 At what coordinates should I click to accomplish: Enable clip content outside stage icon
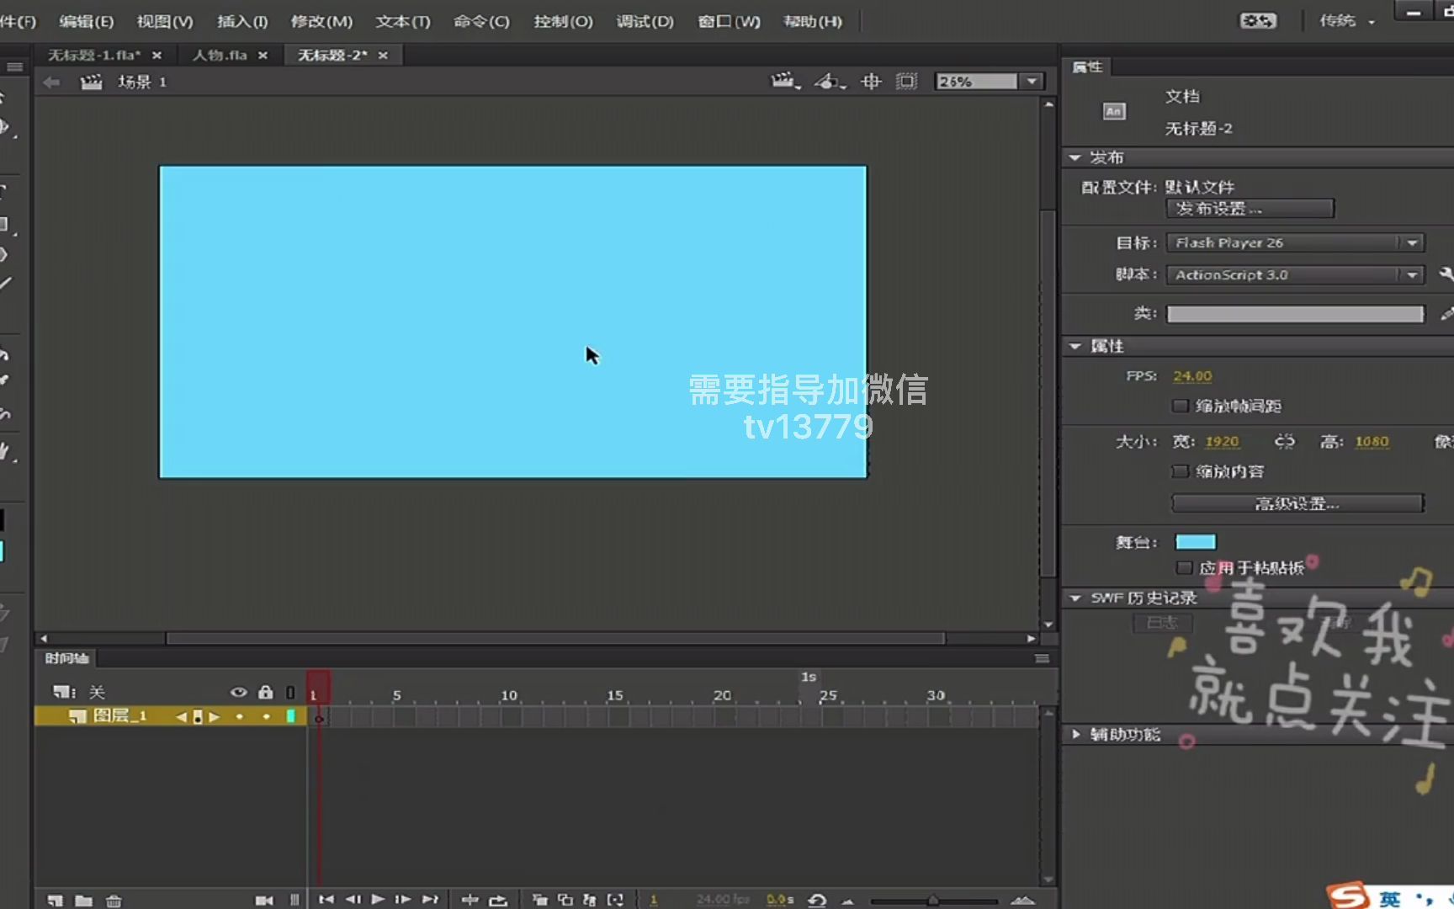pyautogui.click(x=906, y=81)
